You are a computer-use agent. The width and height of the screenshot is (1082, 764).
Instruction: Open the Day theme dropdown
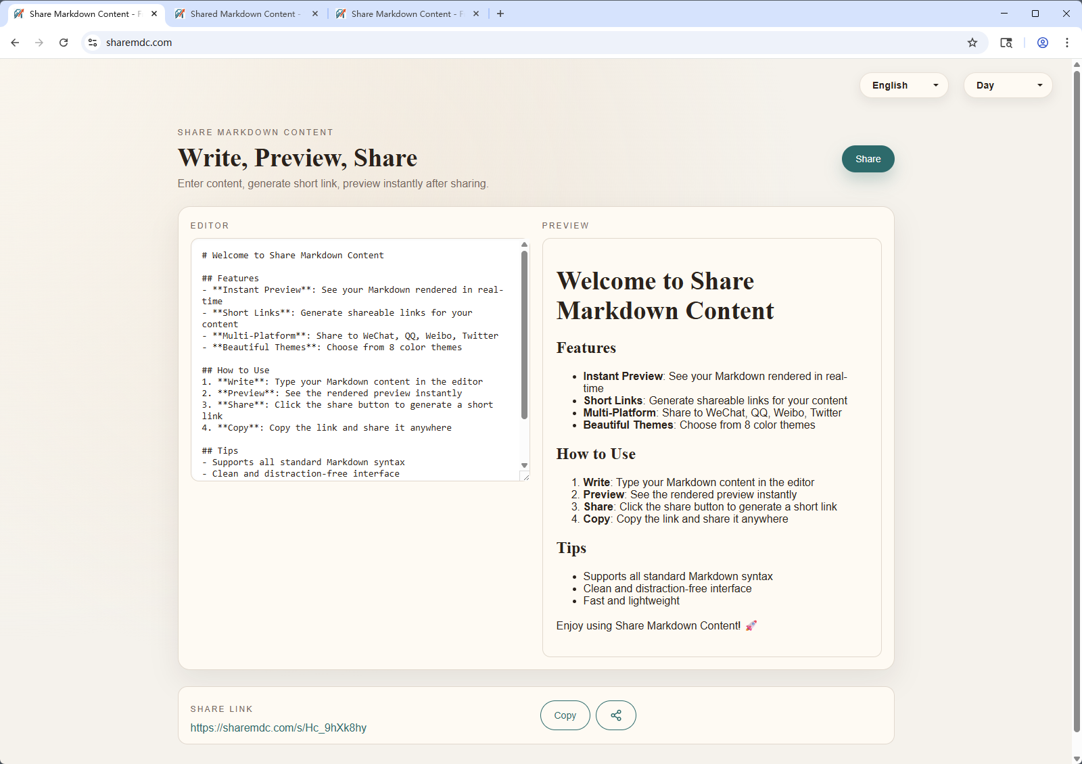tap(1008, 85)
